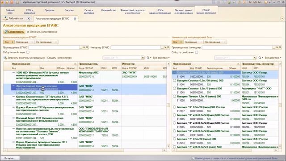Click the Сопоставить button
This screenshot has width=286, height=161.
click(14, 32)
